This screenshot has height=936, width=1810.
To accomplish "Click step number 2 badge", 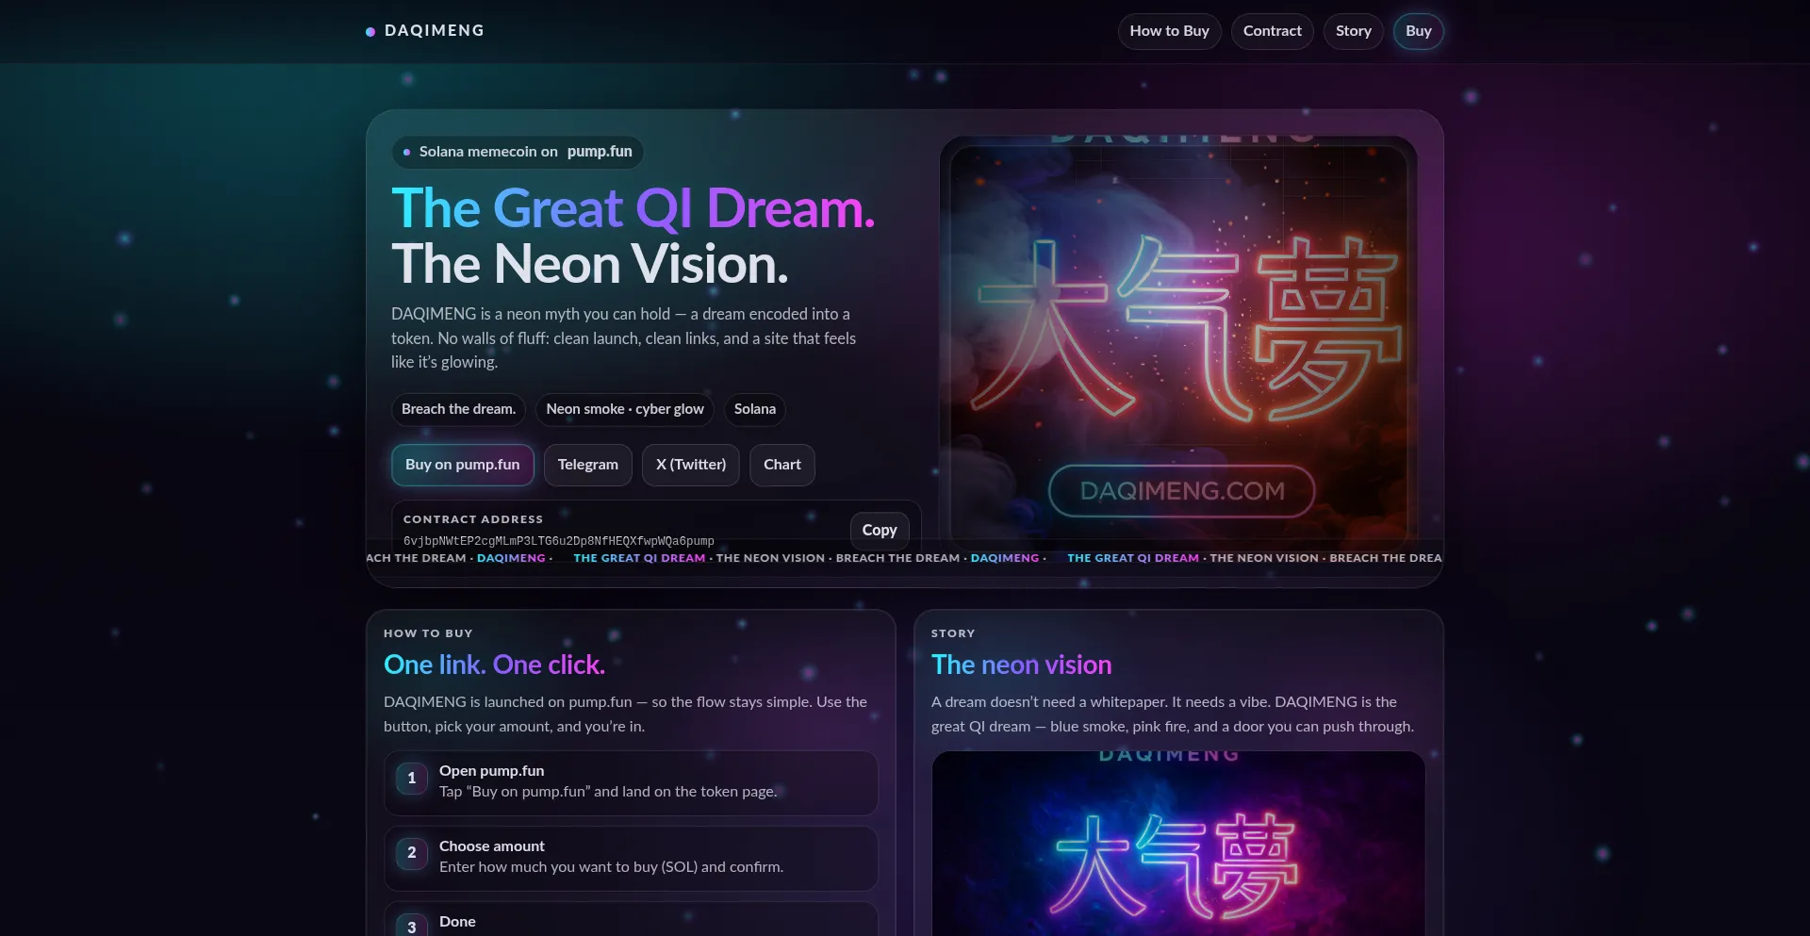I will [412, 853].
